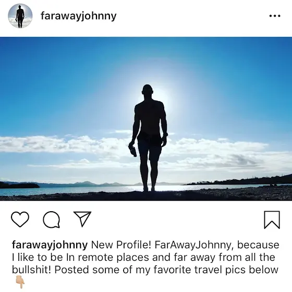Select the "New Profile!" caption text
Viewport: 292px width, 292px height.
click(121, 245)
